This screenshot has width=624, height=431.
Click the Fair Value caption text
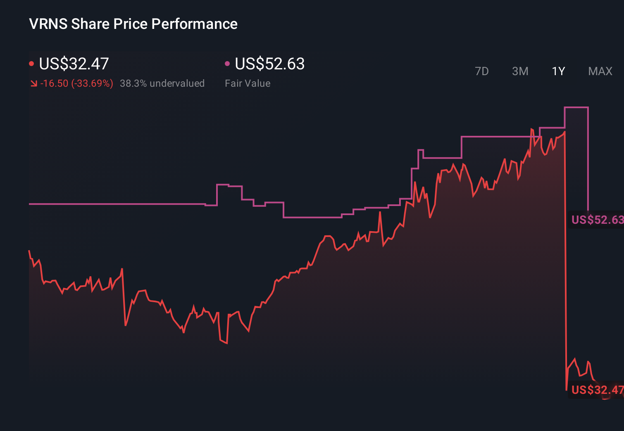click(247, 83)
